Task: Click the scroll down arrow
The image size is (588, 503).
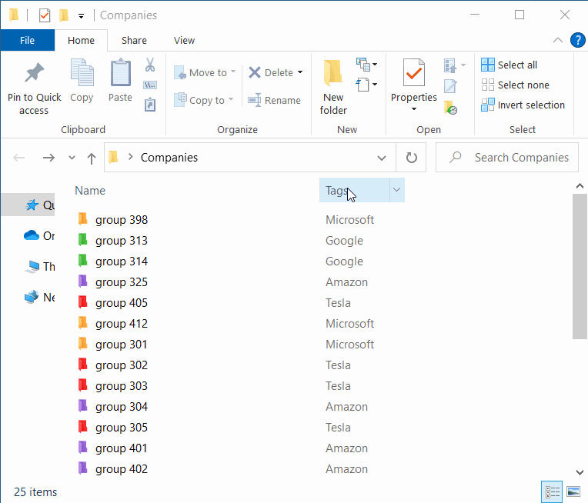Action: [580, 472]
